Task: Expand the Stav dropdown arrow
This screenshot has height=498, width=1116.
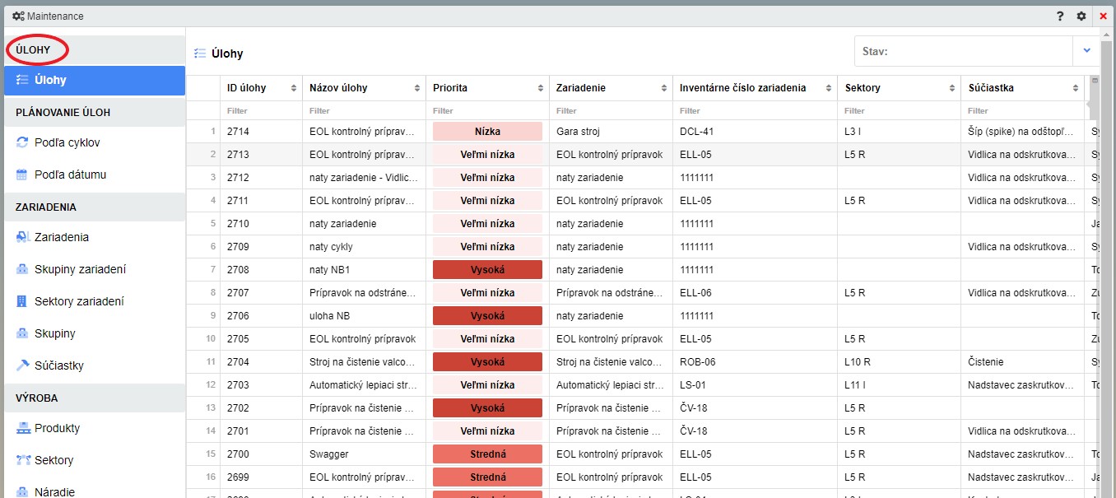Action: [x=1086, y=51]
